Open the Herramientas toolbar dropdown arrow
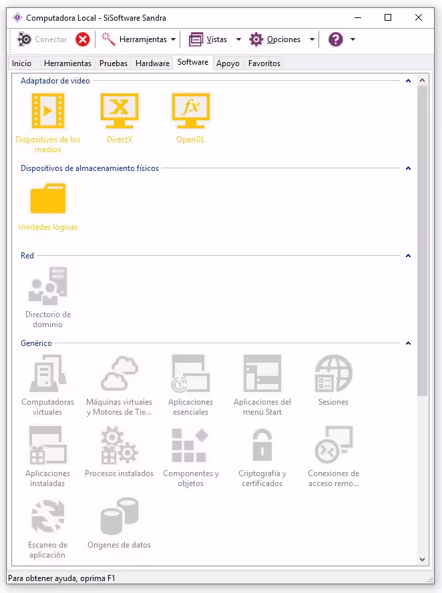The height and width of the screenshot is (593, 442). [173, 39]
